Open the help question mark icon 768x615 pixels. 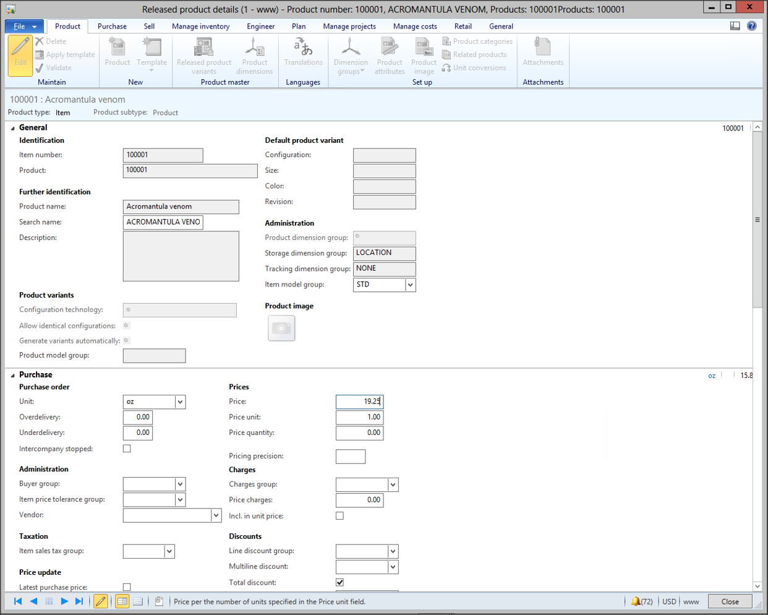point(751,26)
